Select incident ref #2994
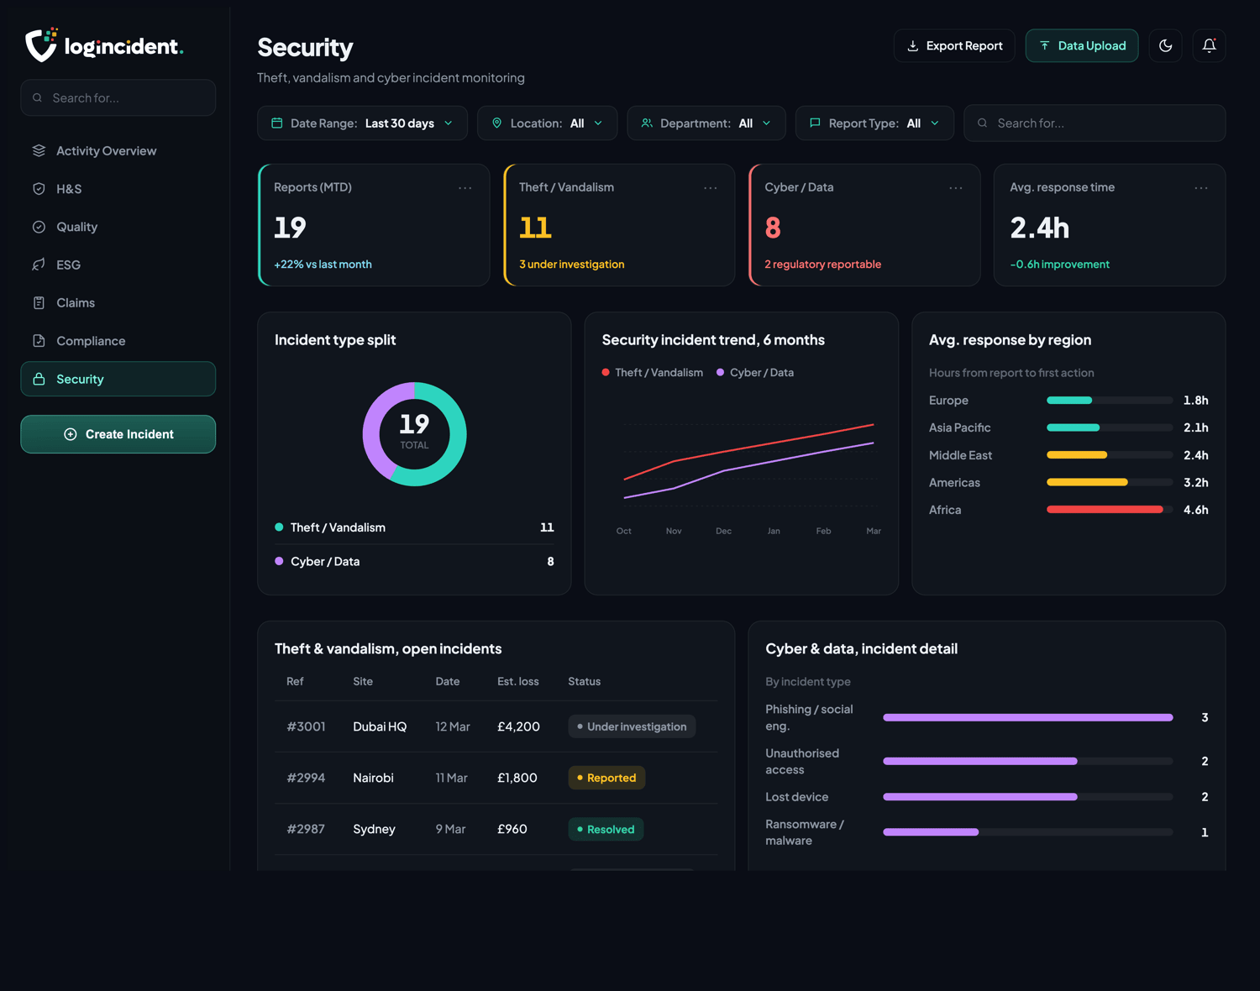The height and width of the screenshot is (991, 1260). pos(306,778)
